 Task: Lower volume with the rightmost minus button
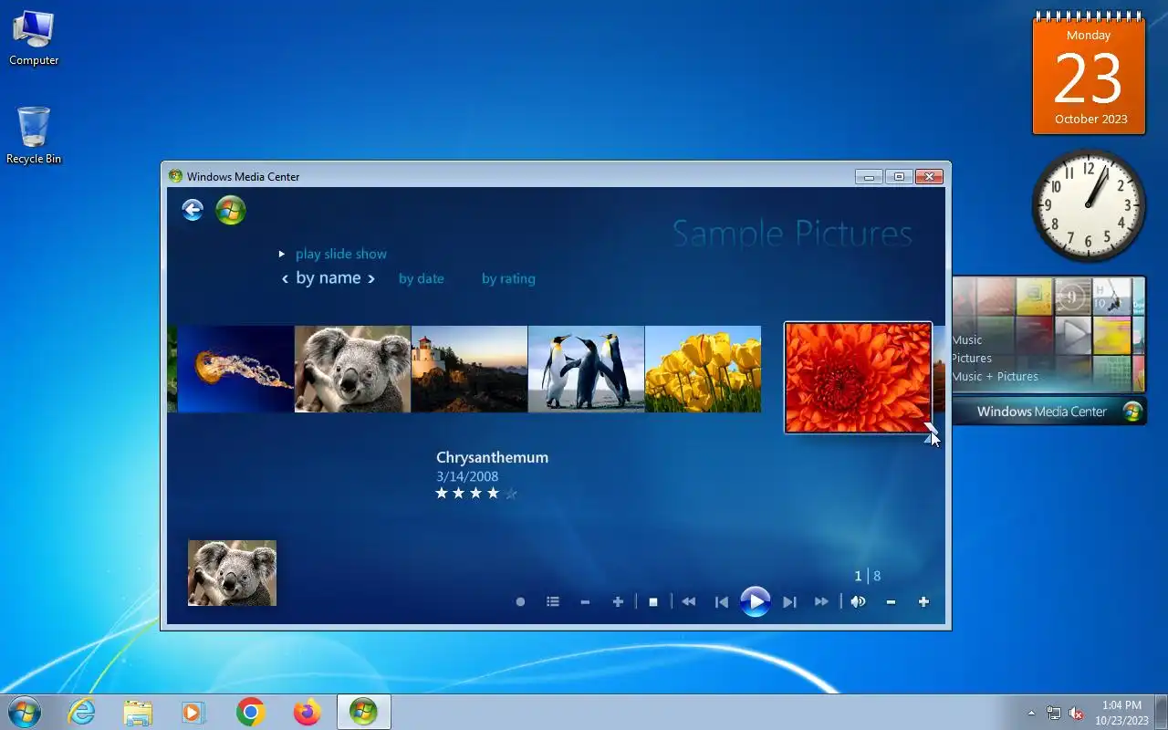[x=891, y=602]
